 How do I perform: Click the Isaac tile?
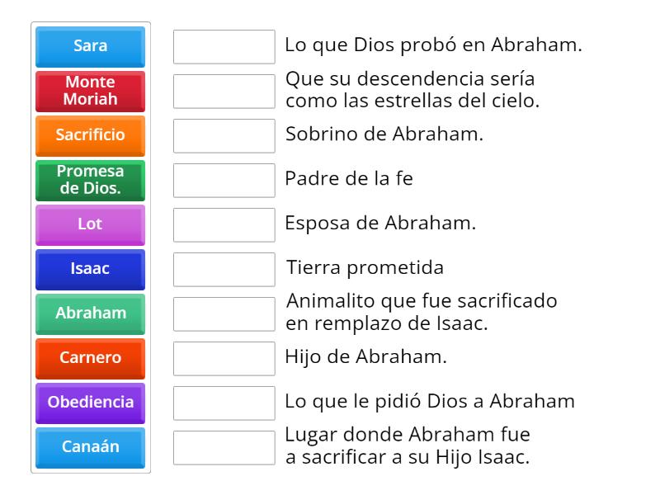[90, 270]
